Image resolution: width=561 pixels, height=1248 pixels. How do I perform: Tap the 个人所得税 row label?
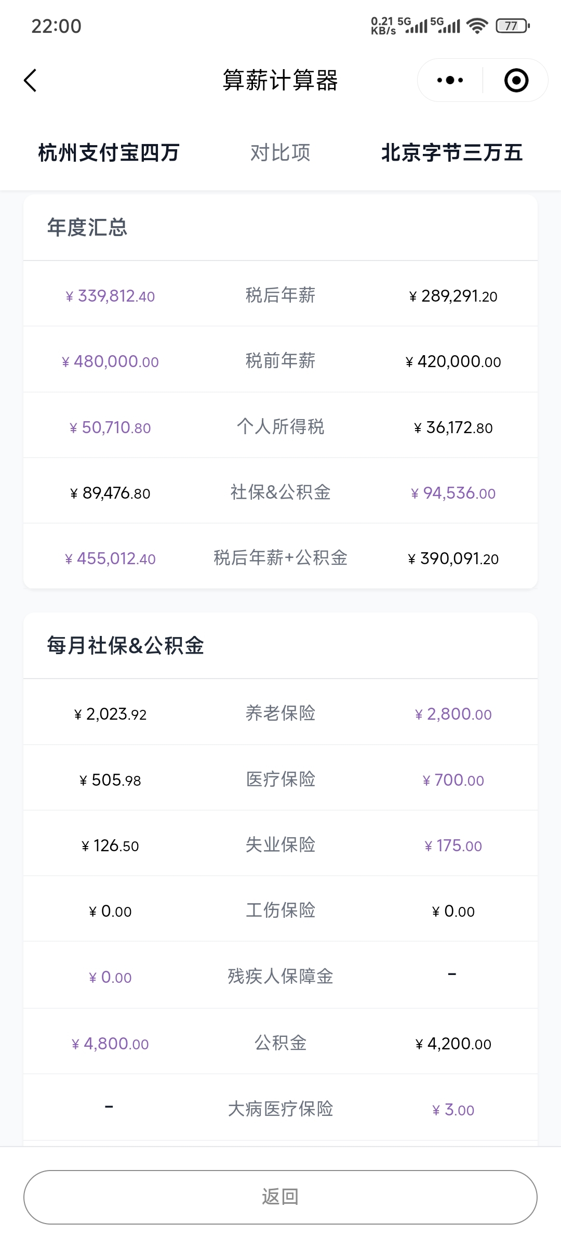(x=280, y=427)
